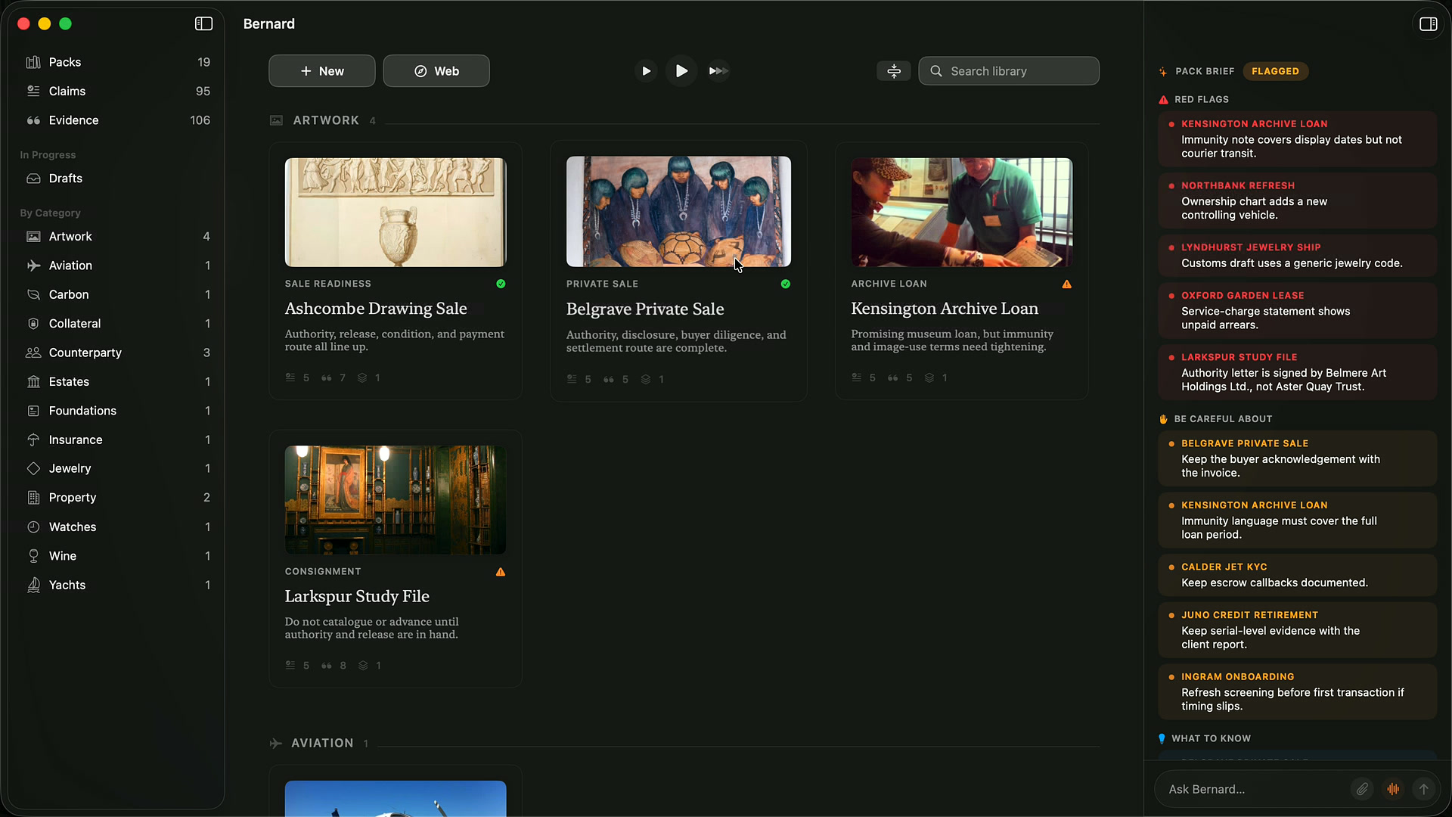Viewport: 1452px width, 817px height.
Task: Select the Counterparty category
Action: (117, 353)
